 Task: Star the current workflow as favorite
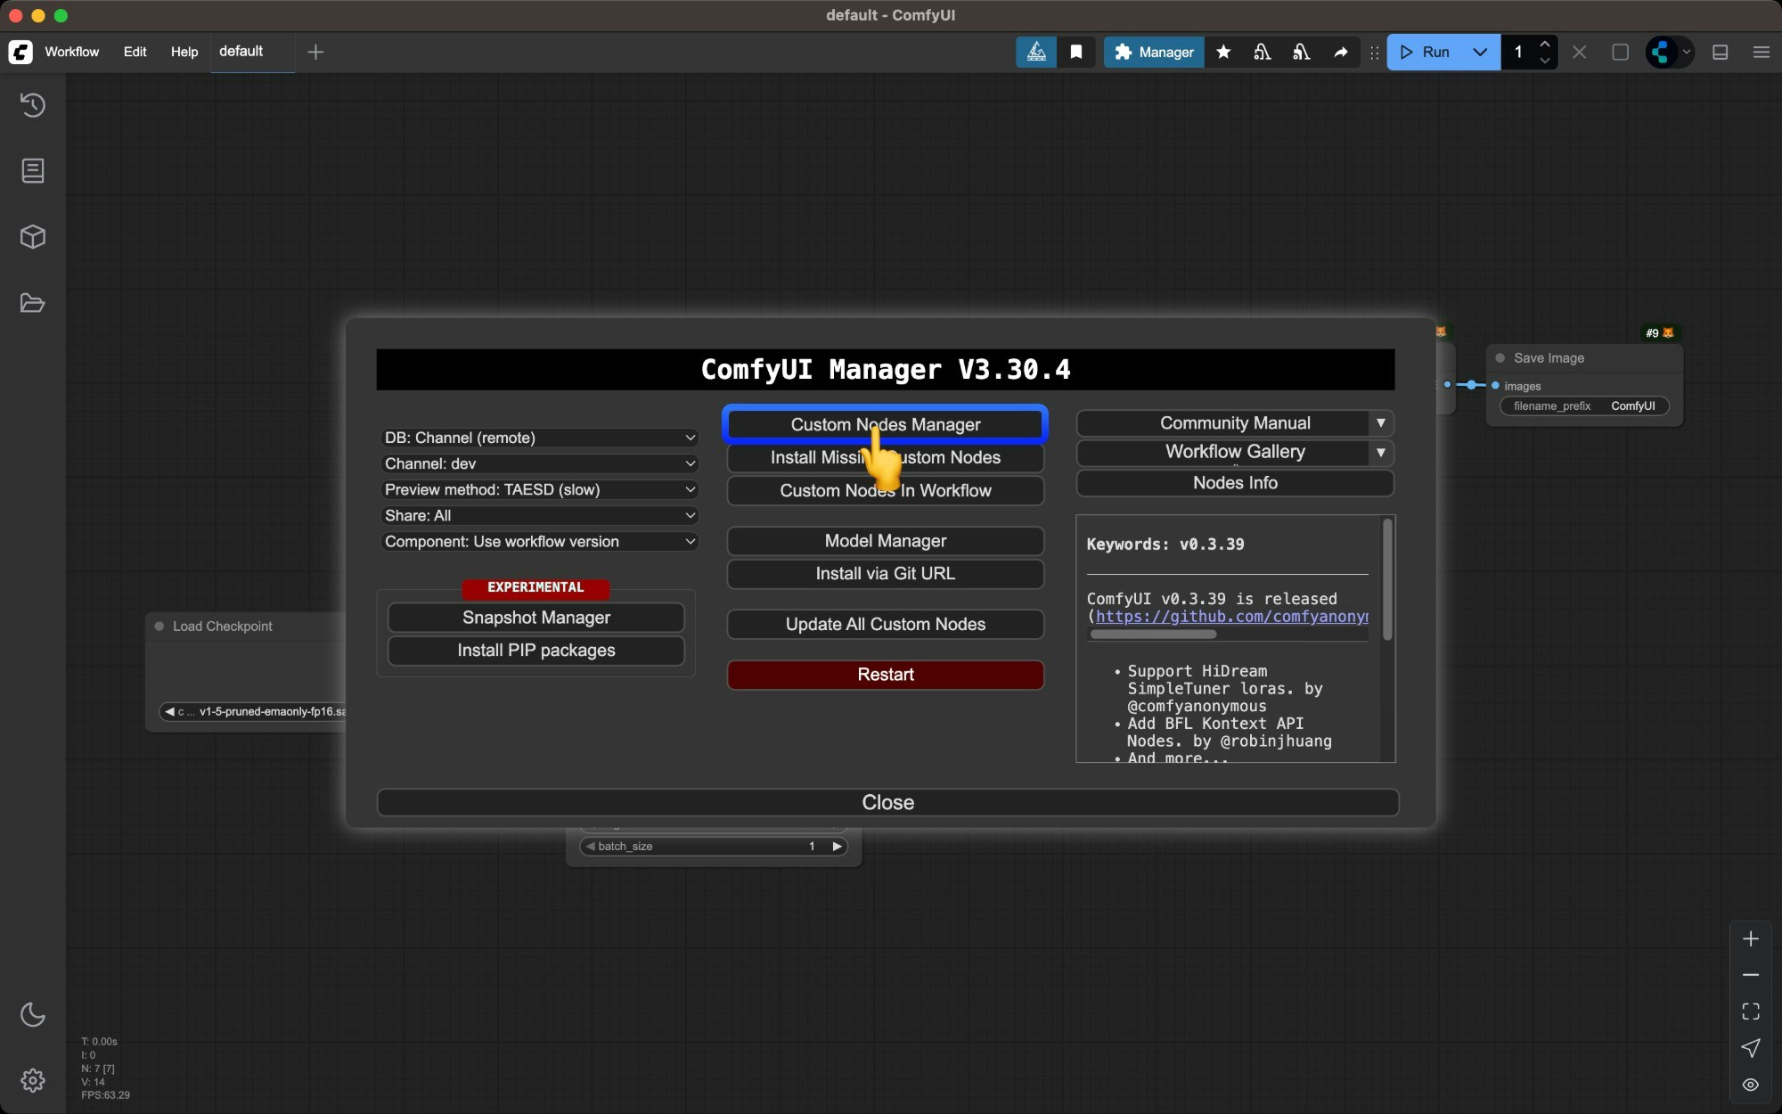pyautogui.click(x=1222, y=52)
